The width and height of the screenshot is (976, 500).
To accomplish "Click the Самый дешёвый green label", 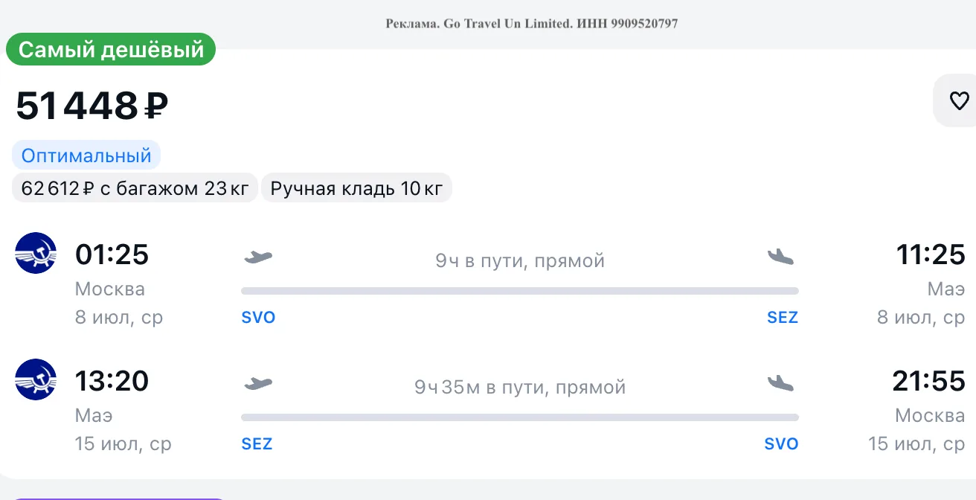I will tap(111, 50).
